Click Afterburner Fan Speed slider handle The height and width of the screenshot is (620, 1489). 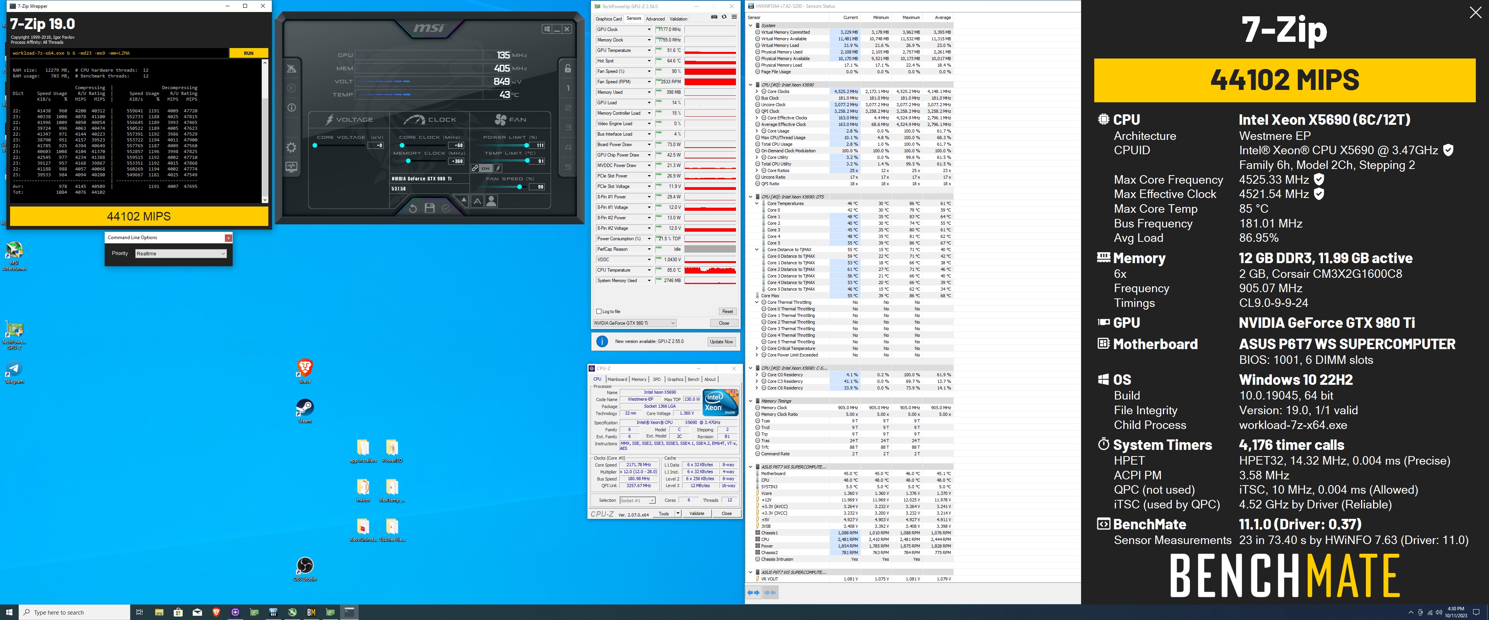[519, 187]
